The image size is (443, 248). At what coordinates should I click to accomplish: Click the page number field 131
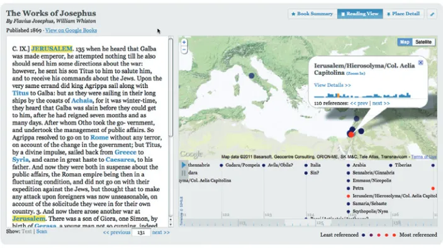click(x=141, y=232)
